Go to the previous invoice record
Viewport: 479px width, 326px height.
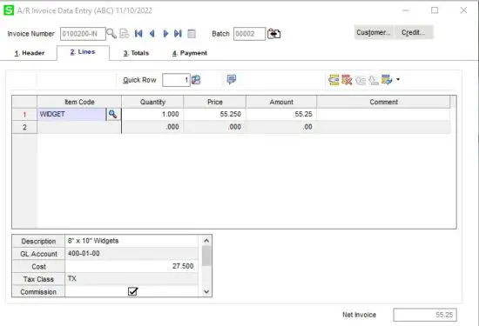152,34
